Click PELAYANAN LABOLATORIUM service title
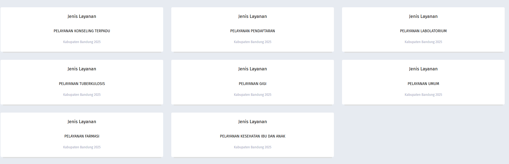Screen dimensions: 509x164 coord(423,31)
